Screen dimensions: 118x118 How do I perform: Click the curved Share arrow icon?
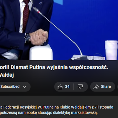point(96,87)
